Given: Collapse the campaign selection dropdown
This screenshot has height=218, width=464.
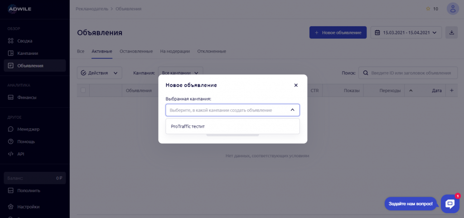Looking at the screenshot, I should pos(292,110).
